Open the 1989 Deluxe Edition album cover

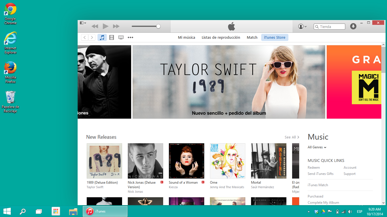(x=104, y=161)
